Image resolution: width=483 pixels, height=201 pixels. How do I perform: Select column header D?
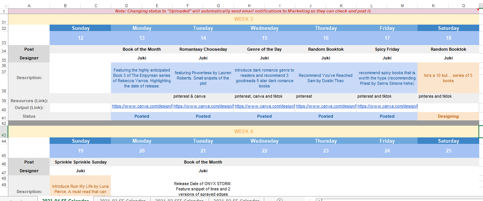[x=126, y=6]
